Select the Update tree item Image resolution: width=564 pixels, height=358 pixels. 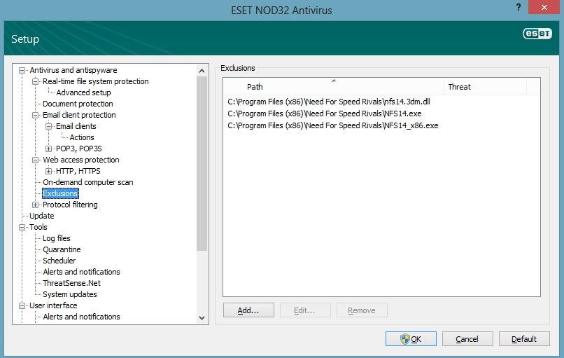tap(42, 216)
